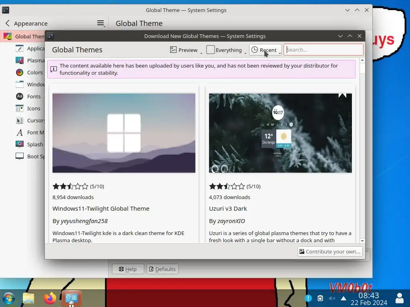410x307 pixels.
Task: Click the System Settings taskbar icon
Action: coord(71,298)
